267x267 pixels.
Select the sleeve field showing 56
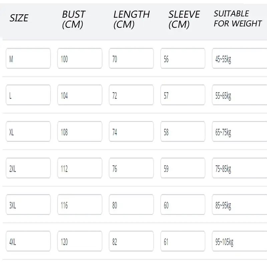(183, 58)
